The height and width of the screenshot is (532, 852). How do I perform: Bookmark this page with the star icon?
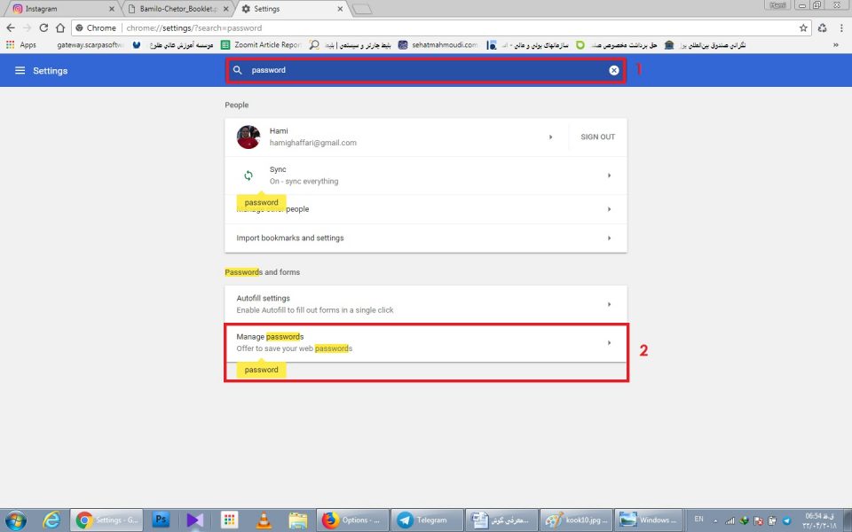pos(803,28)
